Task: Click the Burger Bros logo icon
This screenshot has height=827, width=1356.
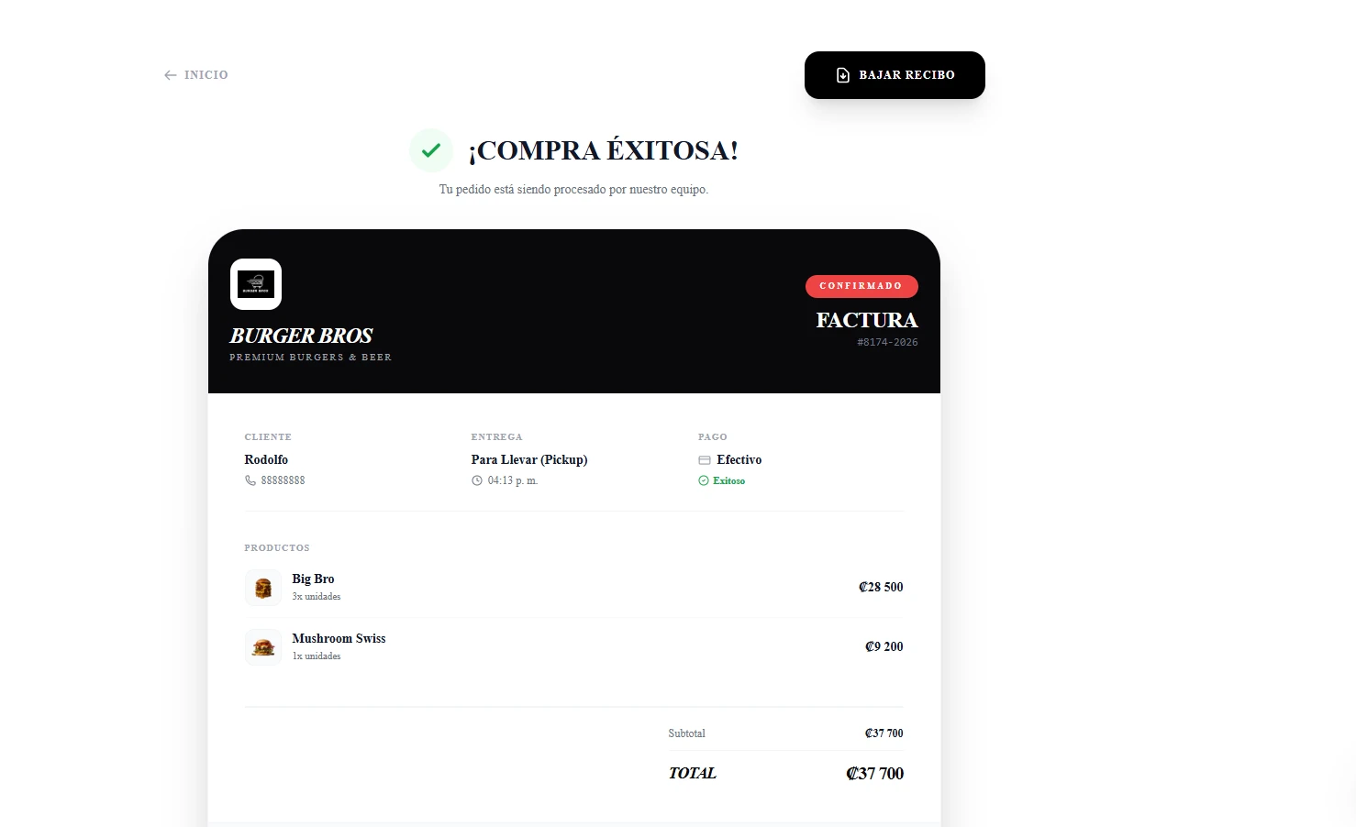Action: pyautogui.click(x=256, y=284)
